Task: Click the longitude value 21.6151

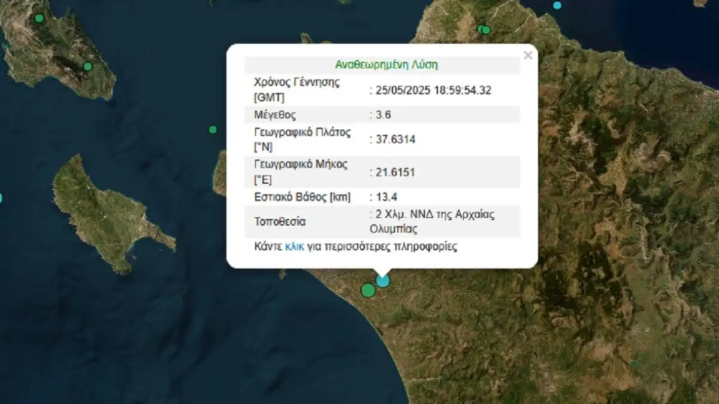Action: [395, 172]
